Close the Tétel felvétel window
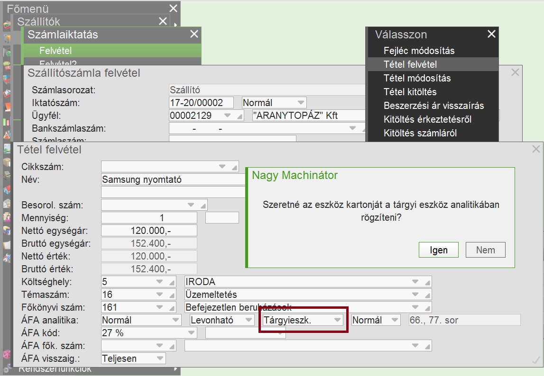 coord(536,149)
